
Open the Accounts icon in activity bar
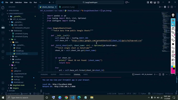click(x=3, y=83)
